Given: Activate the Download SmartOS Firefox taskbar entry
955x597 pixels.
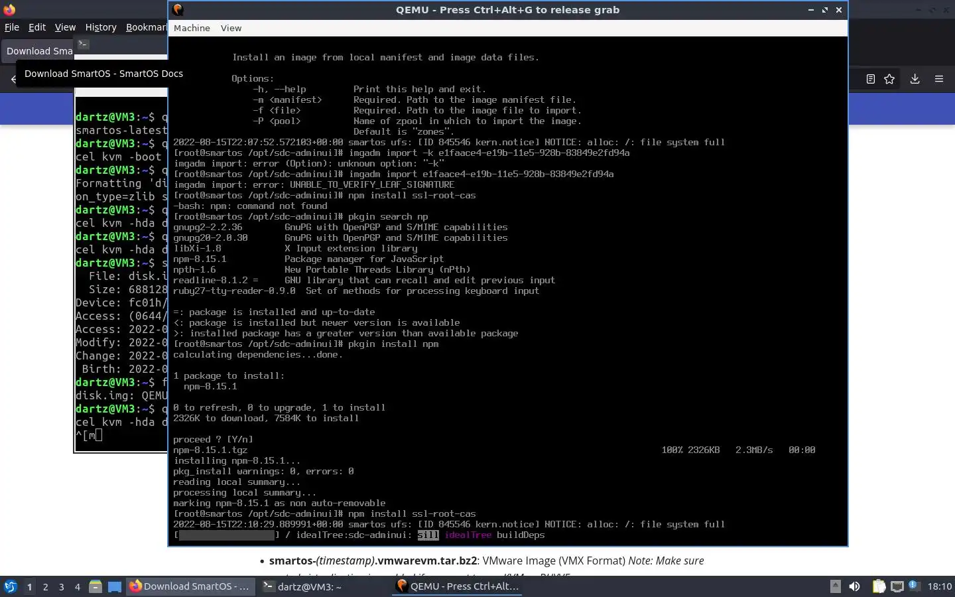Looking at the screenshot, I should tap(191, 586).
